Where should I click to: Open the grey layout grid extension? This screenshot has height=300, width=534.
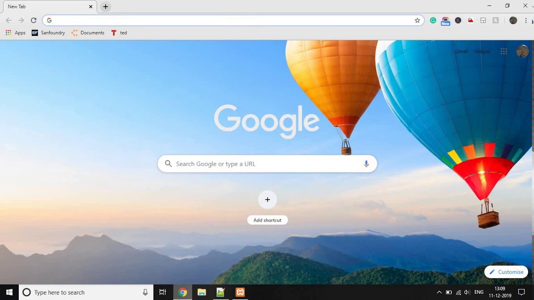(483, 20)
